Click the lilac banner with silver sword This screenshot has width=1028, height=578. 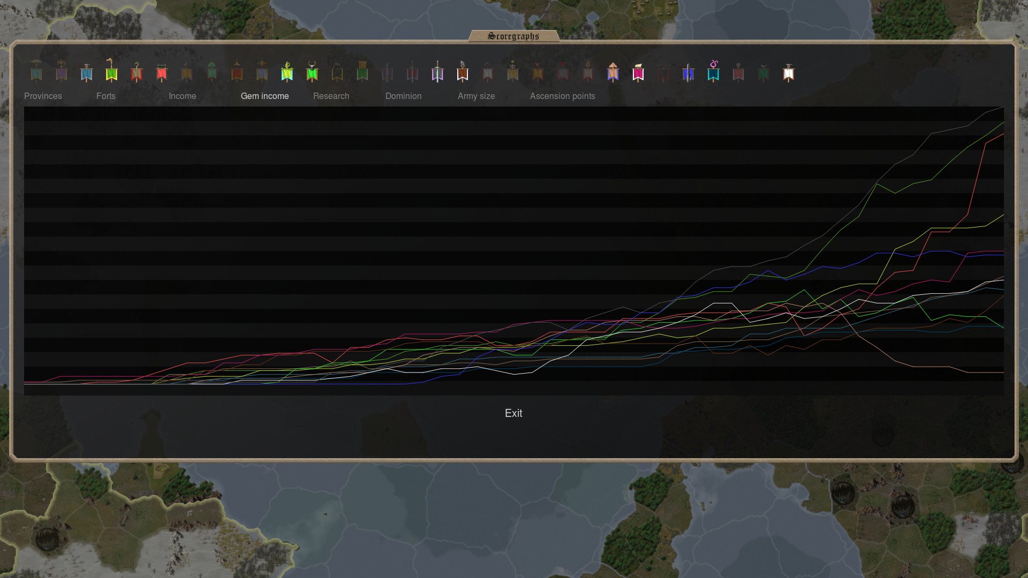click(437, 71)
